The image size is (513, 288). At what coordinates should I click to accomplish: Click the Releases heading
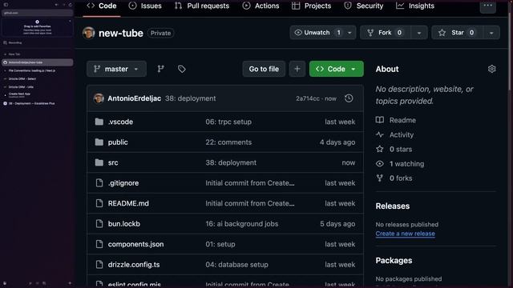tap(393, 206)
